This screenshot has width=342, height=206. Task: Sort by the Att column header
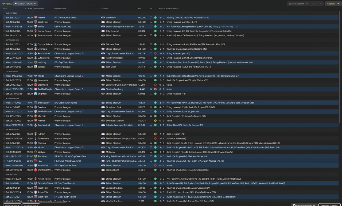click(x=140, y=9)
